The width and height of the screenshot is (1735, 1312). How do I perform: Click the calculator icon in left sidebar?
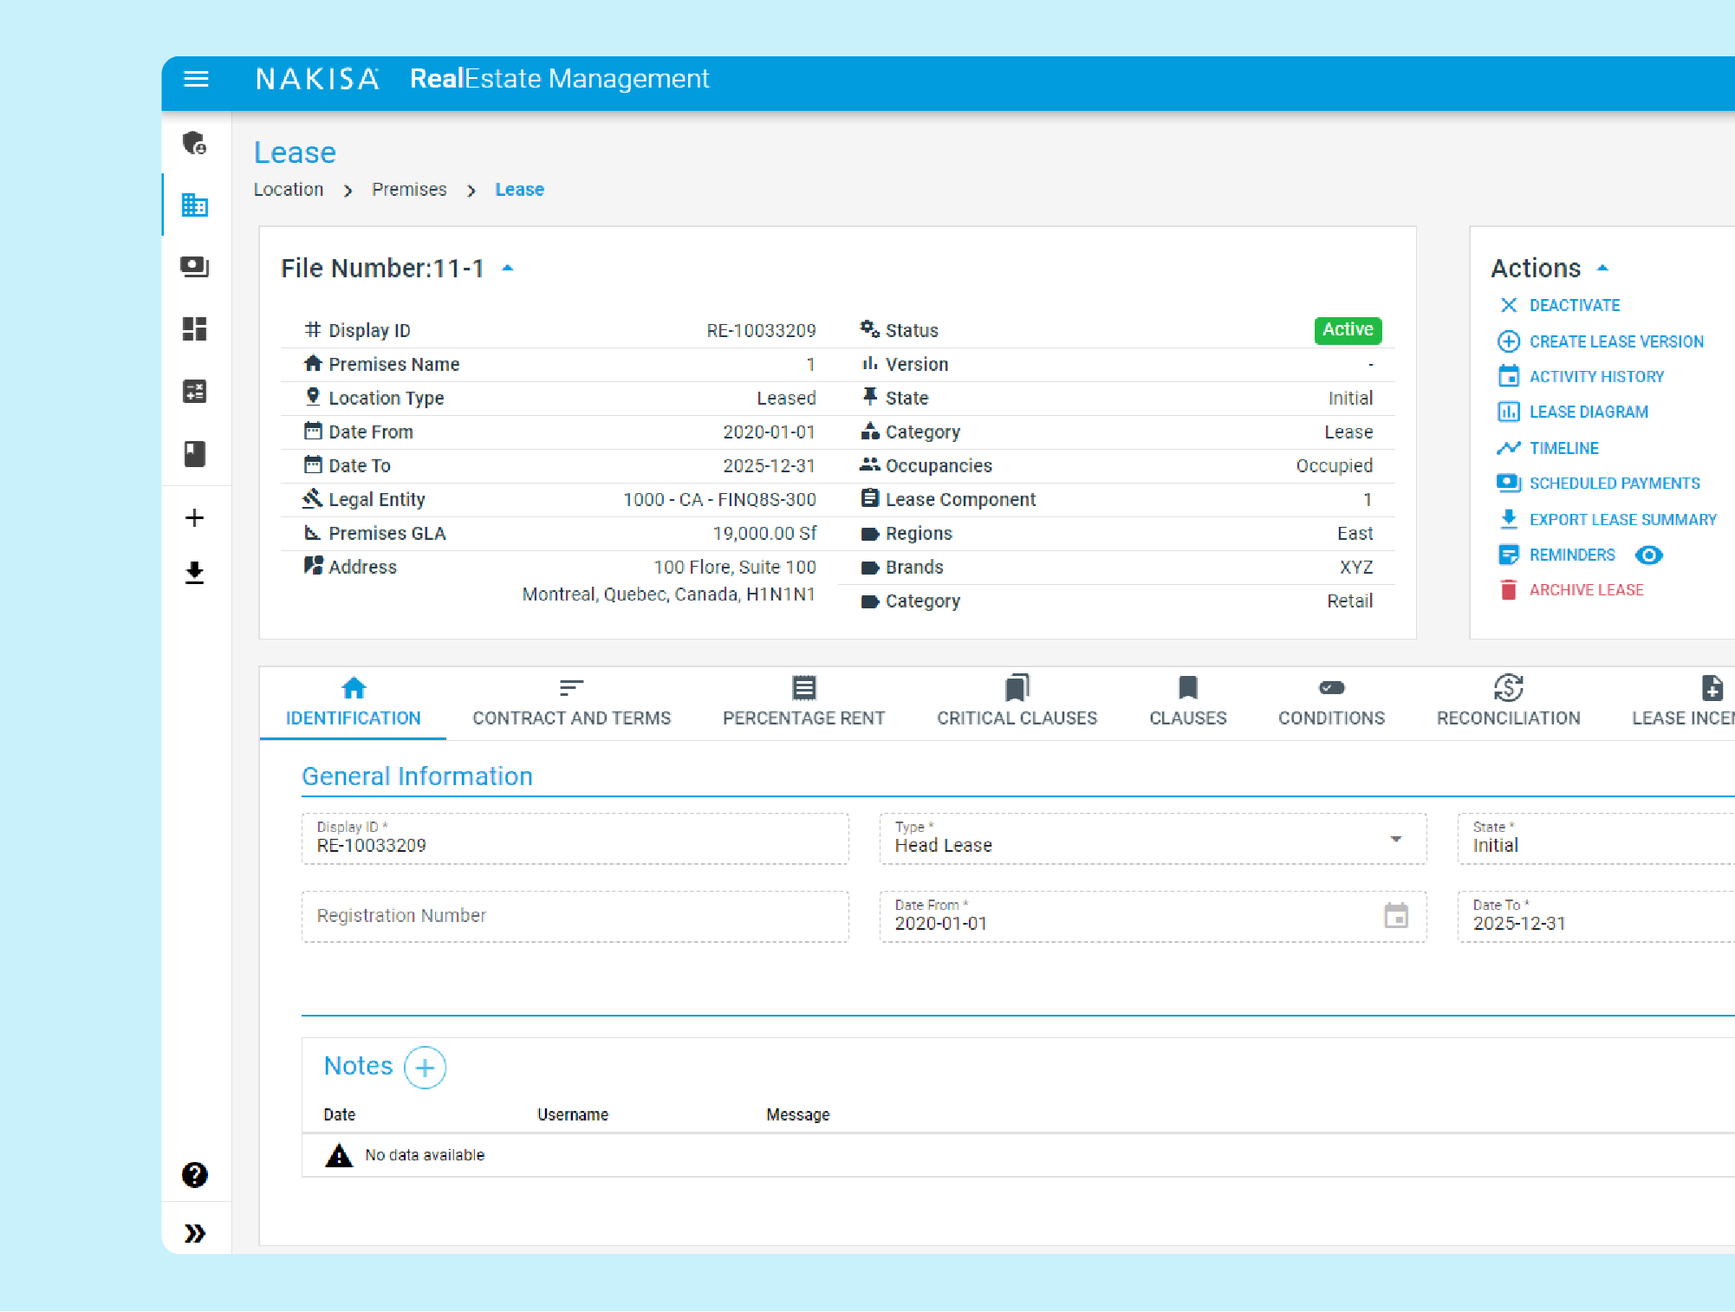pyautogui.click(x=195, y=392)
